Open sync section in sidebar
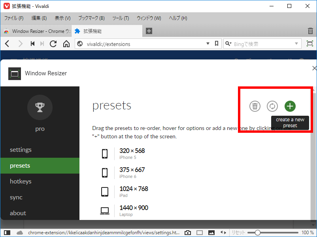The height and width of the screenshot is (237, 317). tap(40, 197)
